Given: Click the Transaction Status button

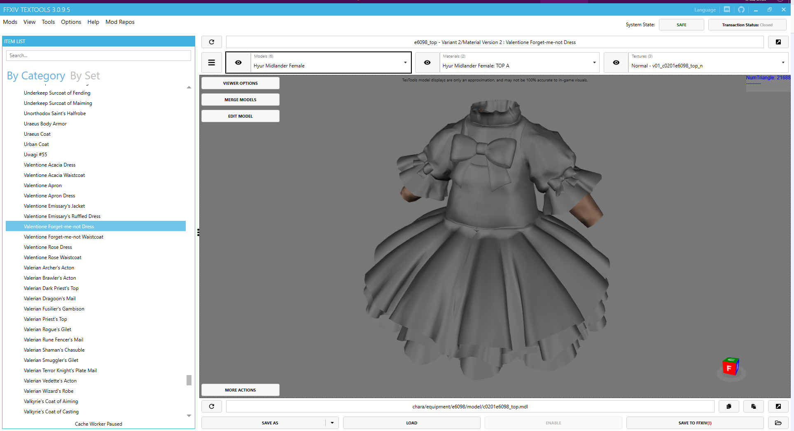Looking at the screenshot, I should (747, 25).
